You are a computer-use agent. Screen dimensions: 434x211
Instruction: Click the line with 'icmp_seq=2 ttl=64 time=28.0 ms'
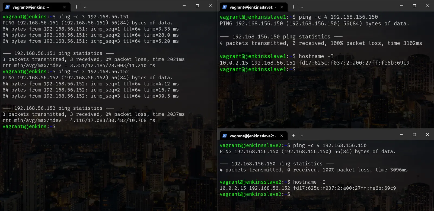click(x=91, y=35)
